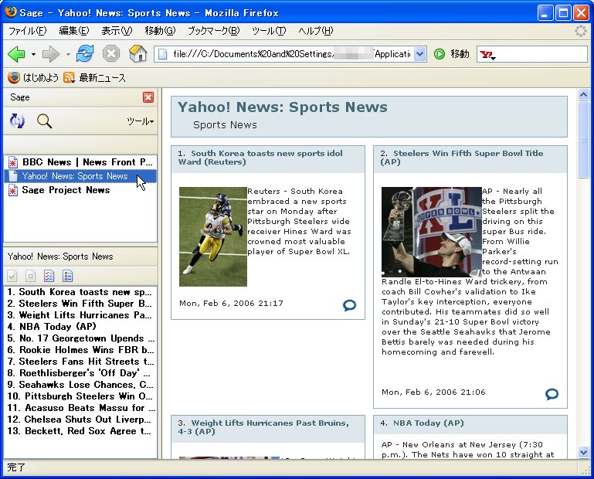Viewport: 594px width, 479px height.
Task: Open South Korea toasts new sports idol headline
Action: pyautogui.click(x=260, y=158)
